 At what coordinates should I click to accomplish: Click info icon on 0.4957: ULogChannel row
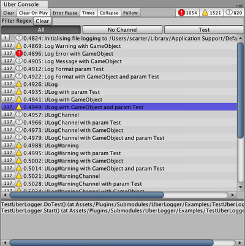click(x=19, y=115)
